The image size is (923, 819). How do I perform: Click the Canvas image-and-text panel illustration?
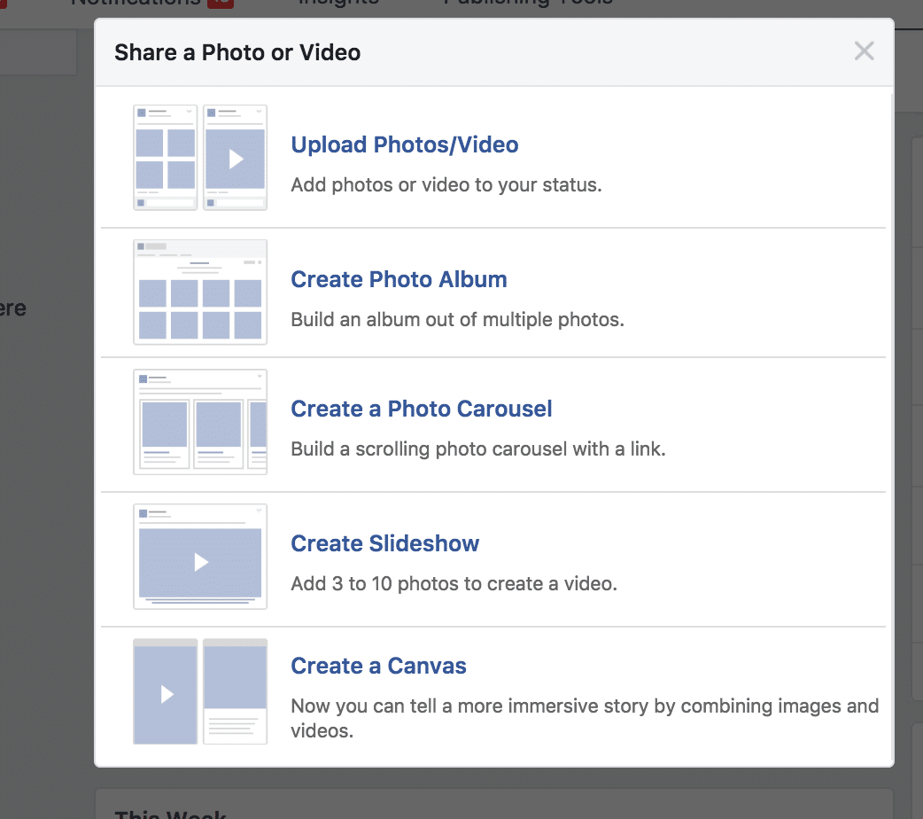point(235,691)
